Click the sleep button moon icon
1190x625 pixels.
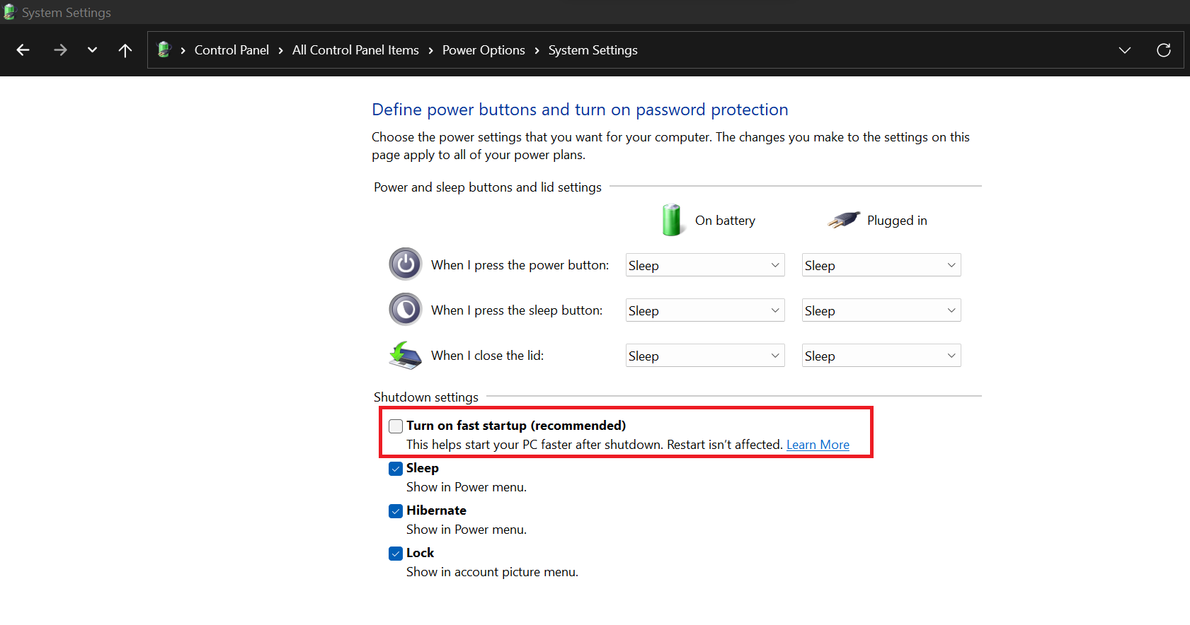click(406, 310)
